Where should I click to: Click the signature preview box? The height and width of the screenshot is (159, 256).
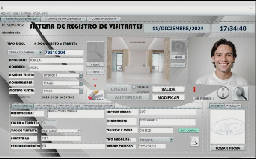[x=228, y=127]
